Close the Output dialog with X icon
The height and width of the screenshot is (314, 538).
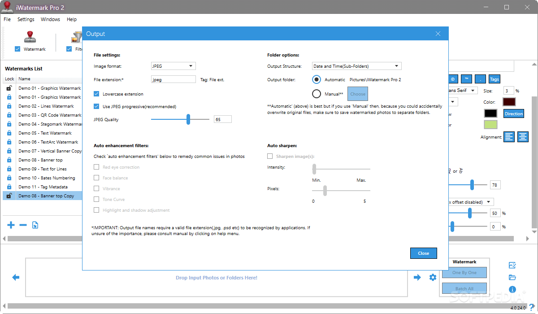438,34
